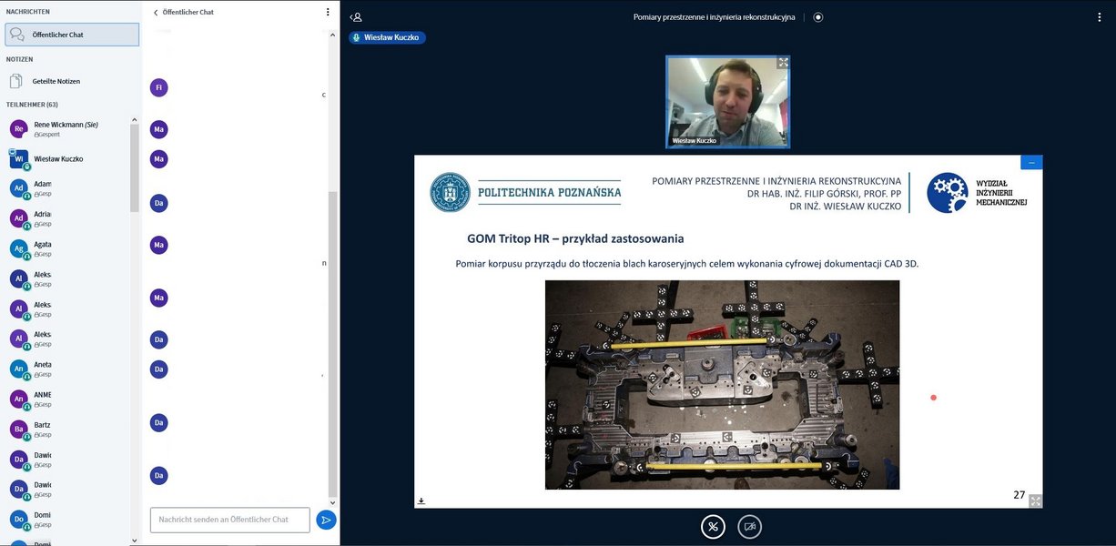Screen dimensions: 1116x546
Task: Open the Geteilte Notizen document icon
Action: (16, 81)
